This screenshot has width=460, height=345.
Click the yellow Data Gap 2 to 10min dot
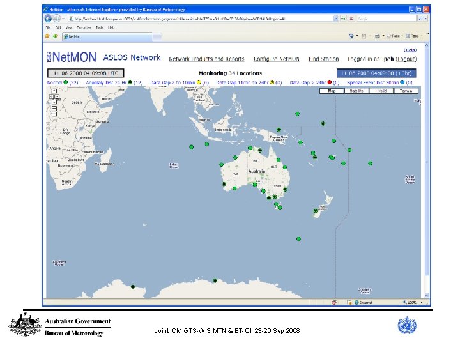pos(199,82)
